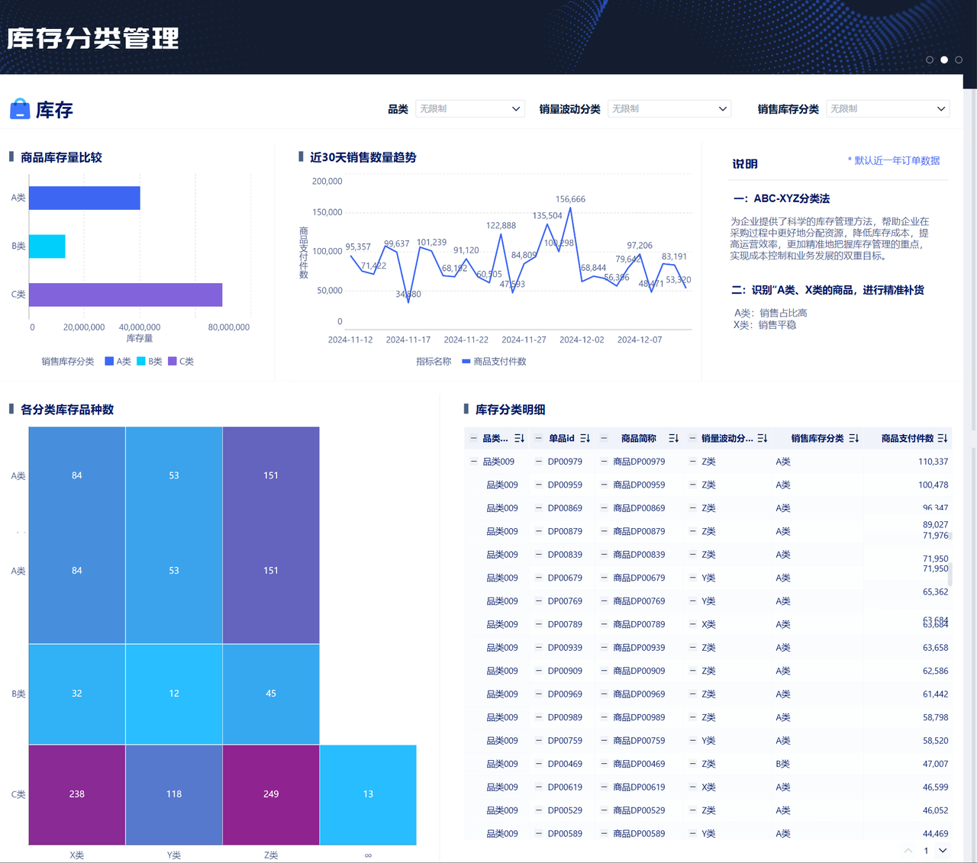Sort the 单品id column
The image size is (977, 863).
[585, 439]
